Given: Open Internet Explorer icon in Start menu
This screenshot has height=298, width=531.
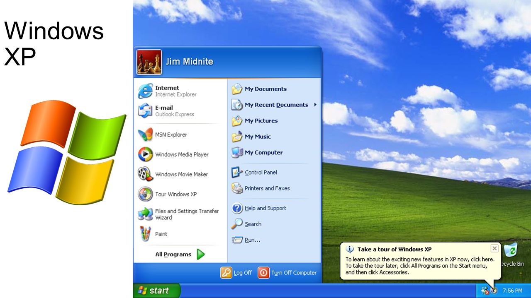Looking at the screenshot, I should point(145,91).
